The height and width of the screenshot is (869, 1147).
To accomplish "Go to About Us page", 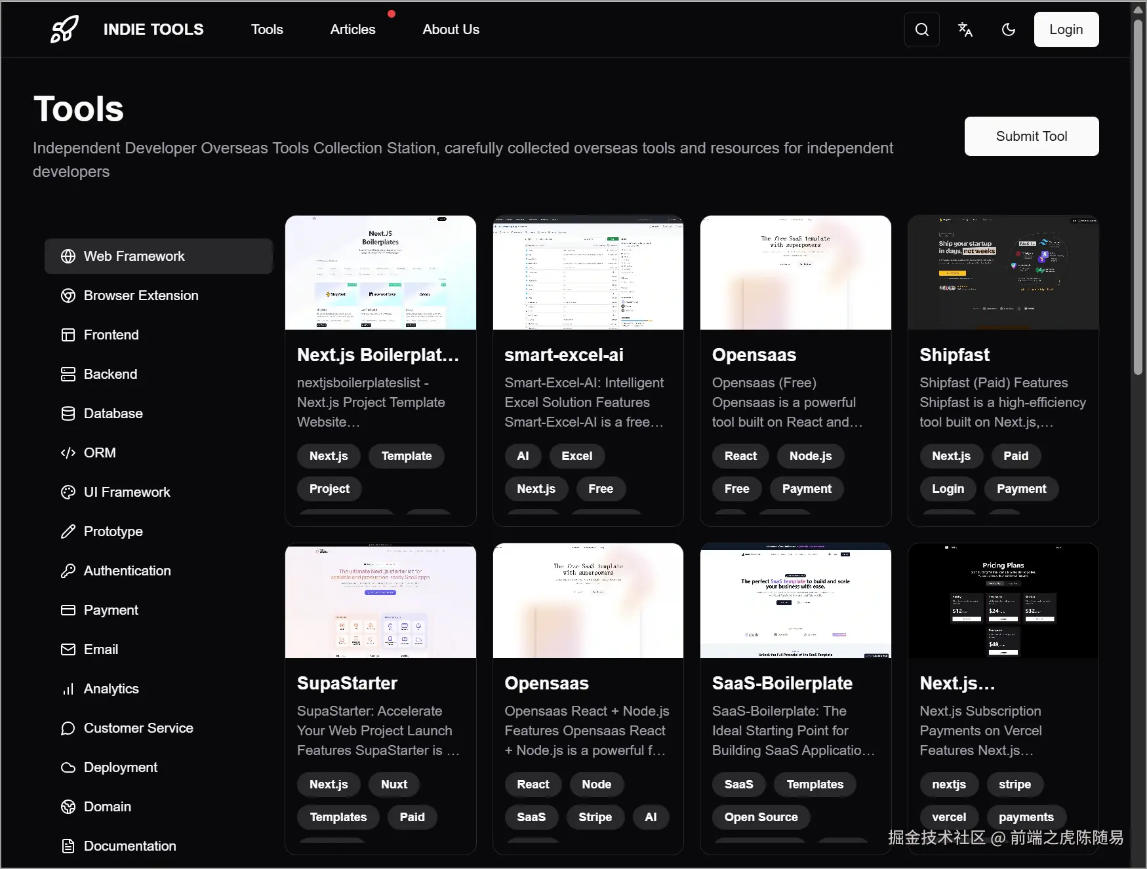I will click(x=451, y=29).
